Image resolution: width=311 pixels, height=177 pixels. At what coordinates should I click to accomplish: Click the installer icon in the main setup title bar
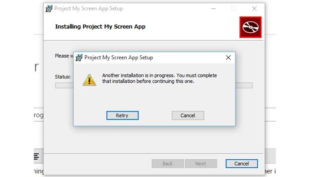[49, 8]
